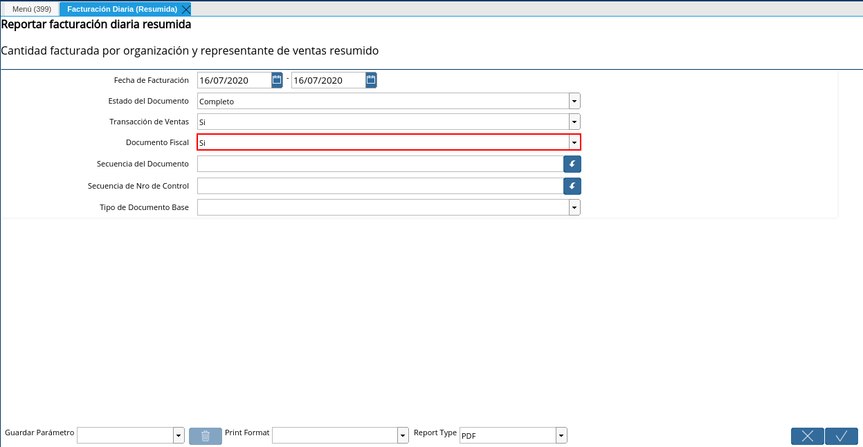This screenshot has height=447, width=863.
Task: Click the heading Reportar facturación diaria resumida
Action: (x=96, y=24)
